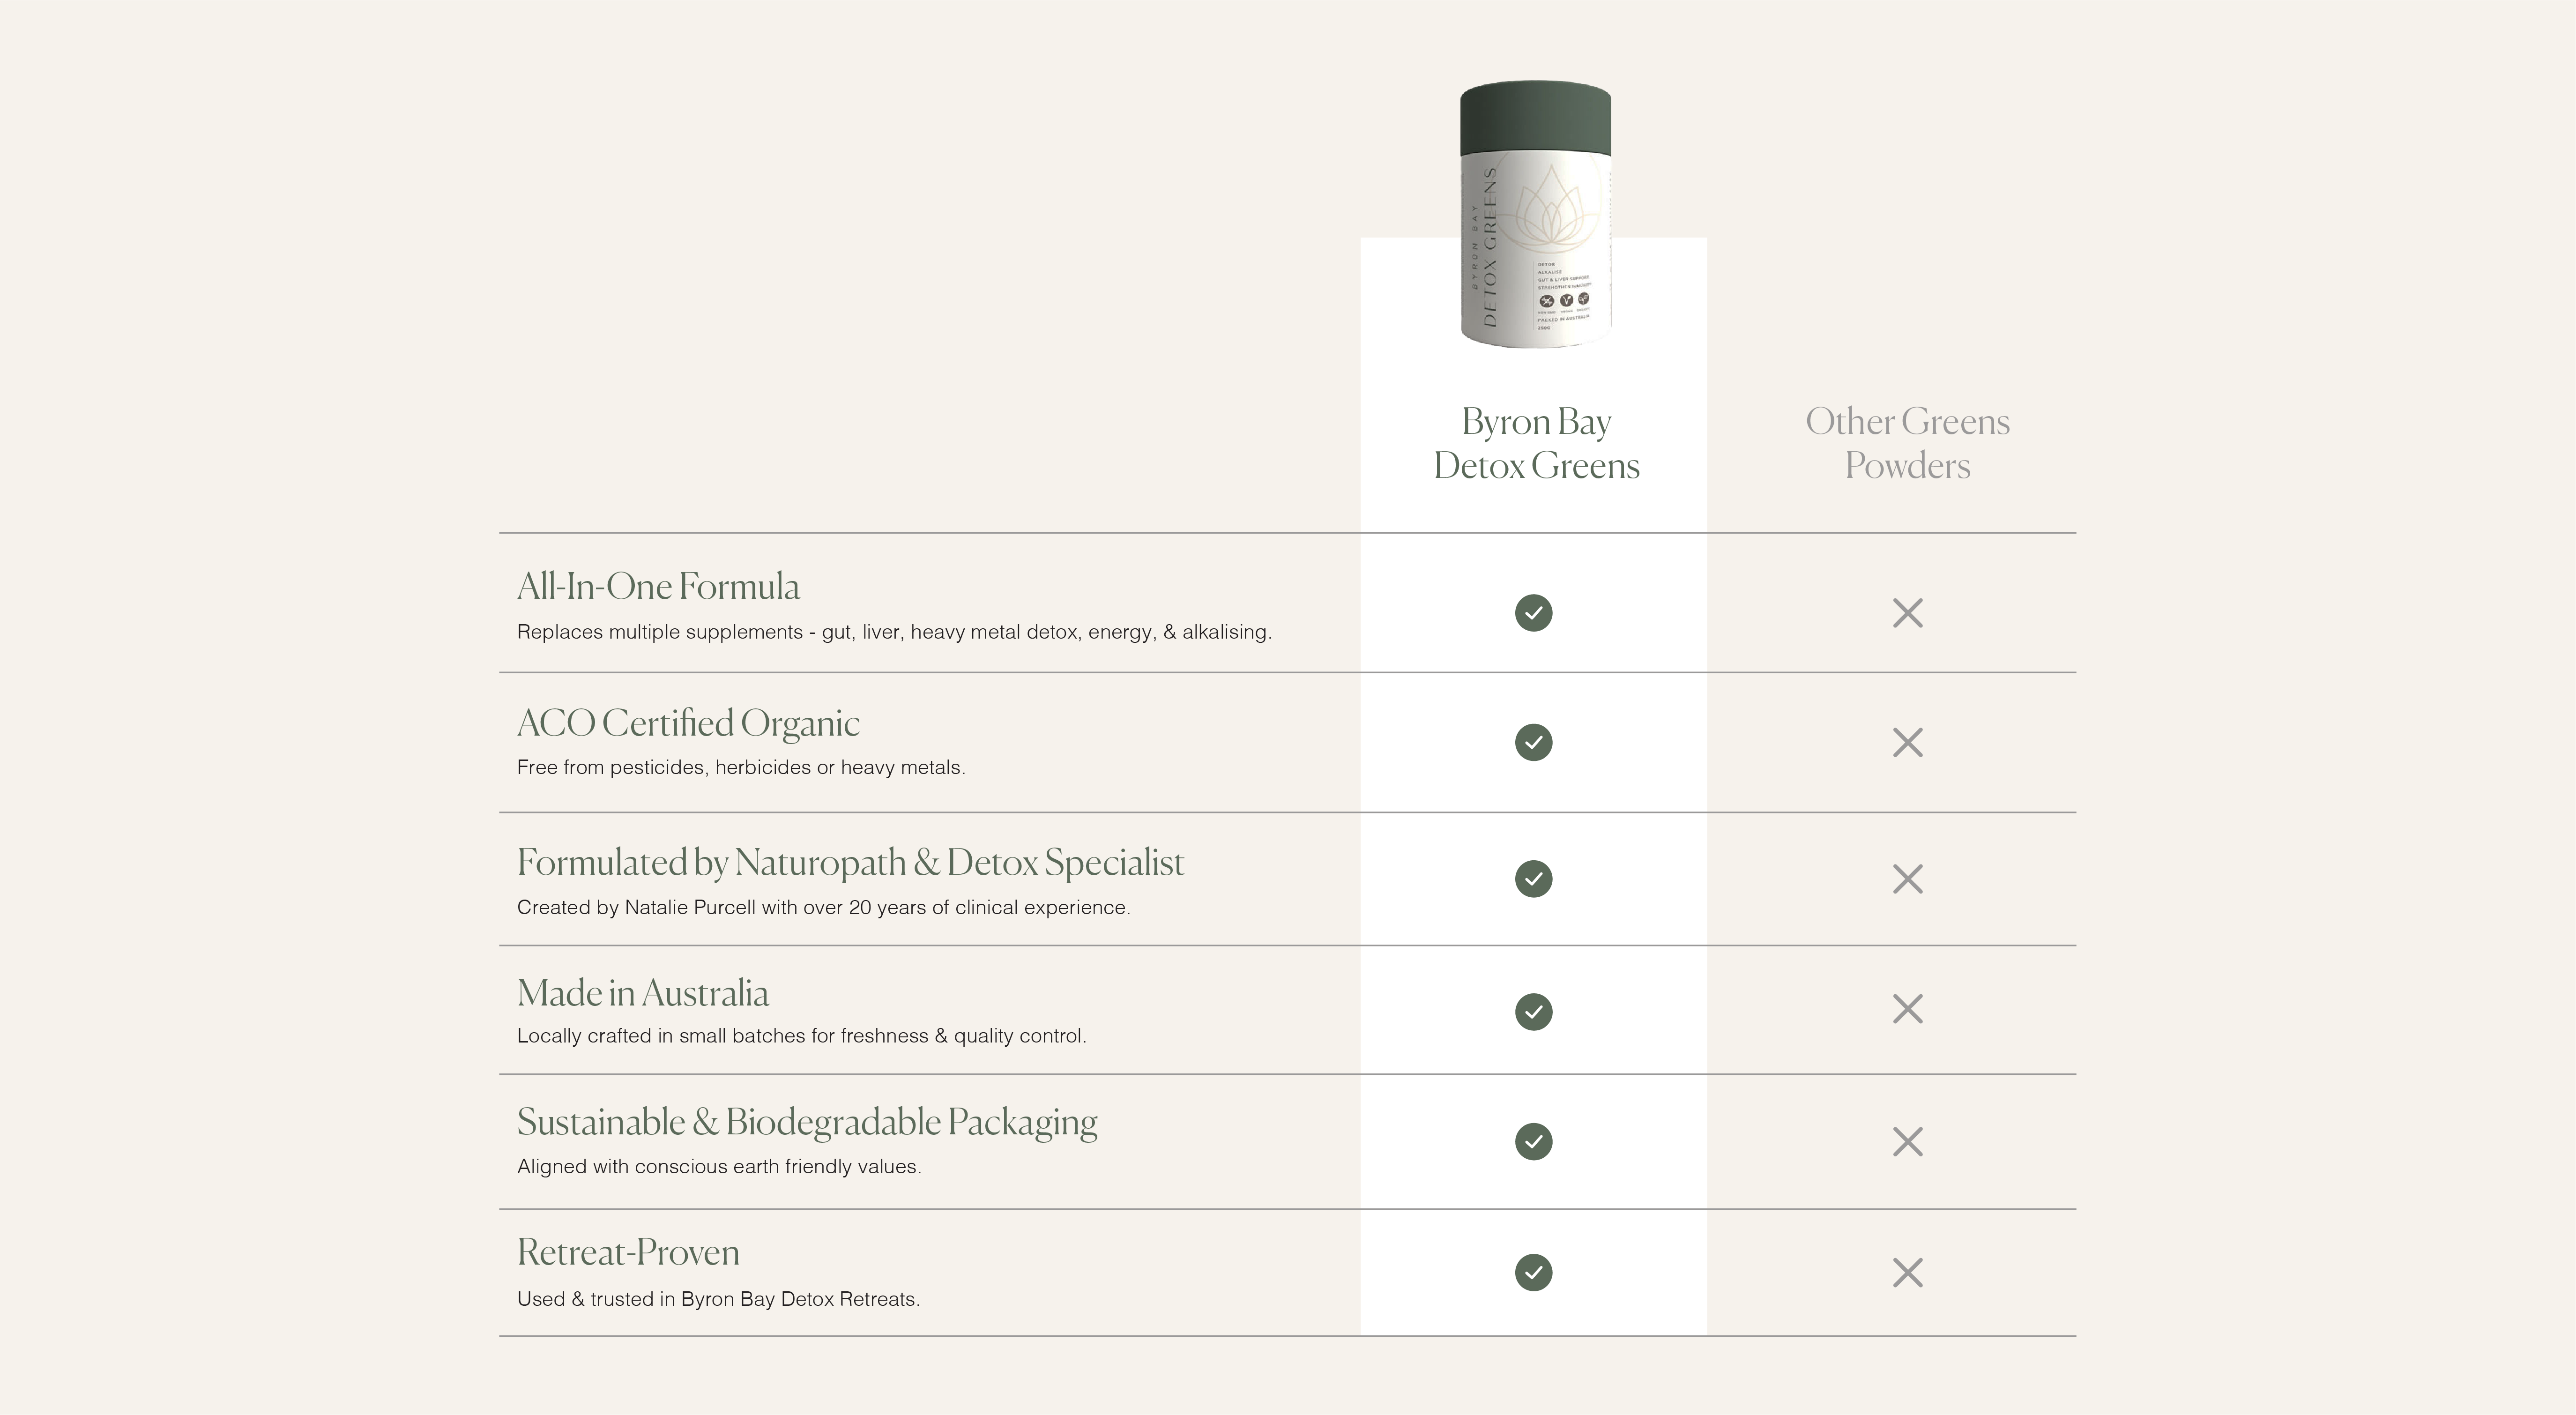Click the Byron Bay Detox Greens column heading

(x=1536, y=443)
